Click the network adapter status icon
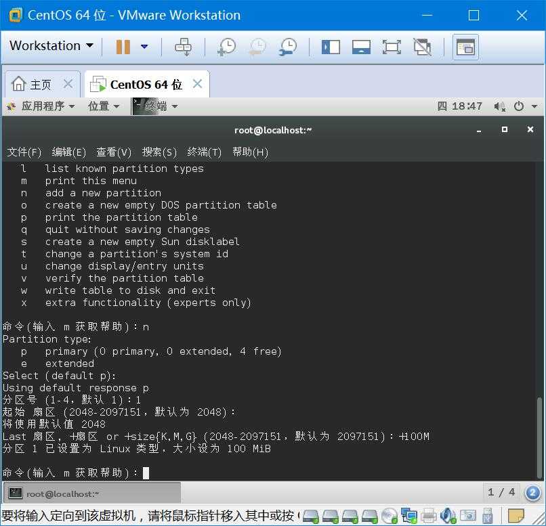The image size is (546, 526). (409, 516)
